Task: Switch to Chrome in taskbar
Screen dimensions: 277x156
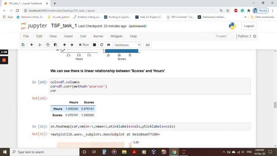Action: point(174,152)
